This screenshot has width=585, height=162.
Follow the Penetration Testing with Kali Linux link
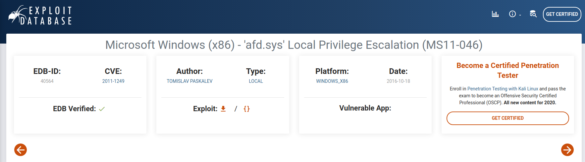(x=503, y=89)
